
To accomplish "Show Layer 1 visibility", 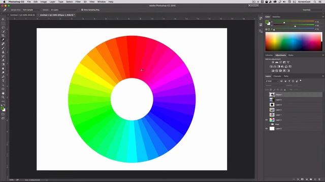I will [267, 115].
